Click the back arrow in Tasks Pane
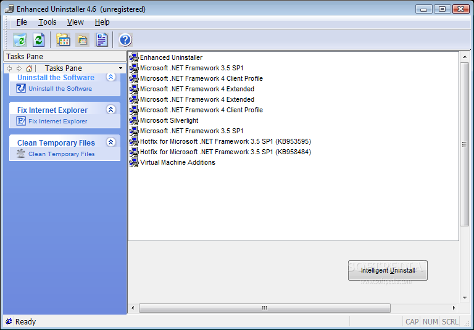Viewport: 474px width, 330px height. [x=9, y=68]
